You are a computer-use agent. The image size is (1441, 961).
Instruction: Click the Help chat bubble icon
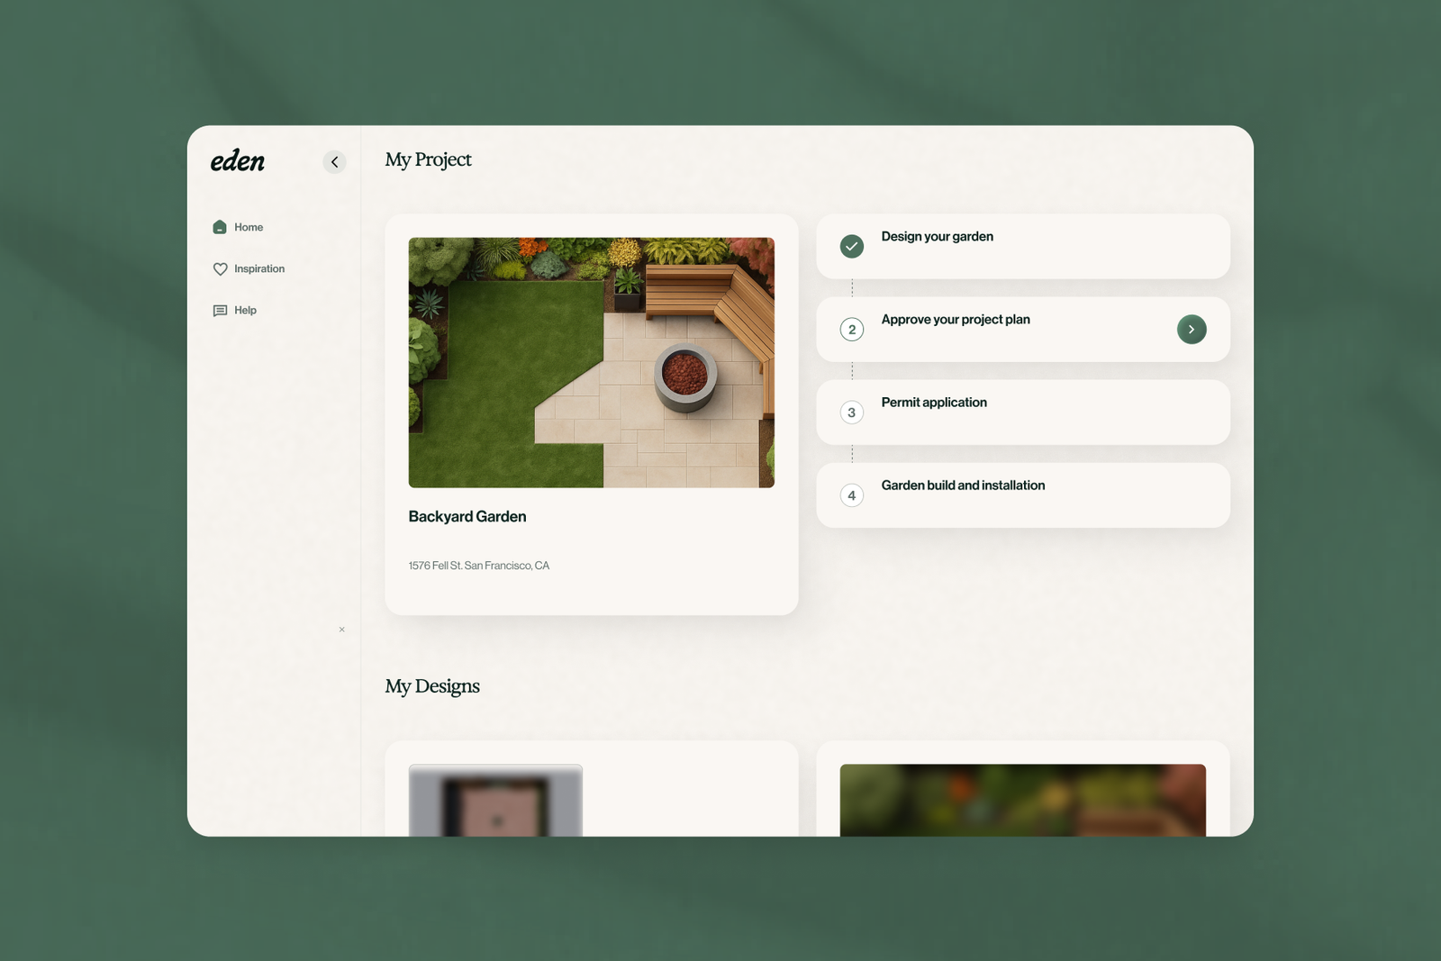(x=220, y=310)
